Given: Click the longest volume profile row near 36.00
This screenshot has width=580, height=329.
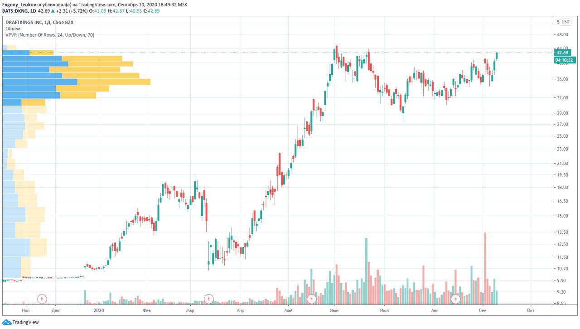Looking at the screenshot, I should pyautogui.click(x=76, y=82).
